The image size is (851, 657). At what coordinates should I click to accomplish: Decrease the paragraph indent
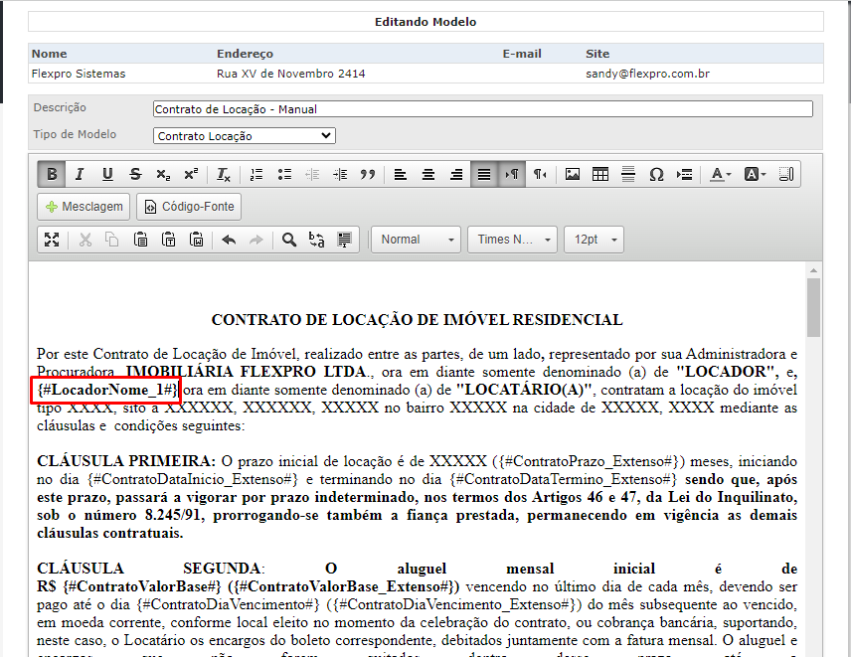pos(312,174)
